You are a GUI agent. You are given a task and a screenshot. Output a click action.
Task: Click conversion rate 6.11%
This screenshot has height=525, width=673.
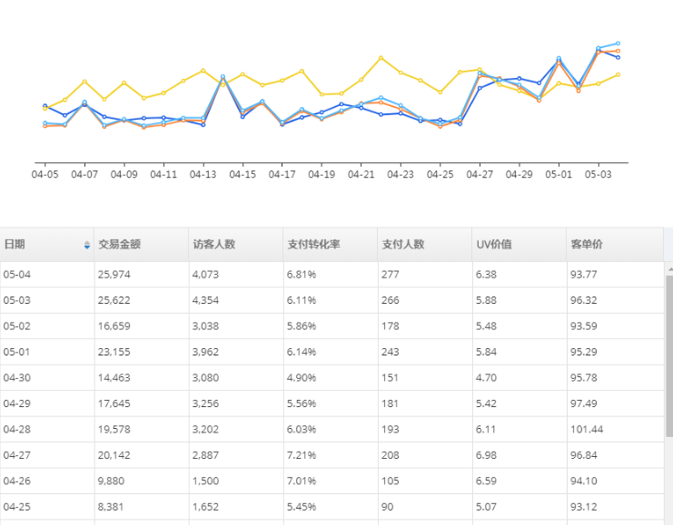coord(302,300)
